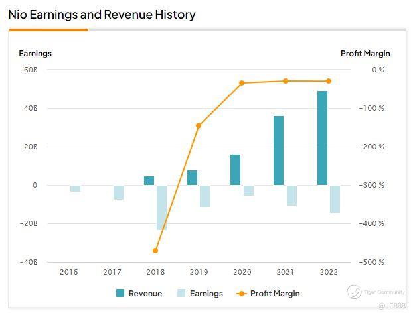Click the 2019 x-axis year label
The height and width of the screenshot is (315, 413).
pyautogui.click(x=199, y=272)
